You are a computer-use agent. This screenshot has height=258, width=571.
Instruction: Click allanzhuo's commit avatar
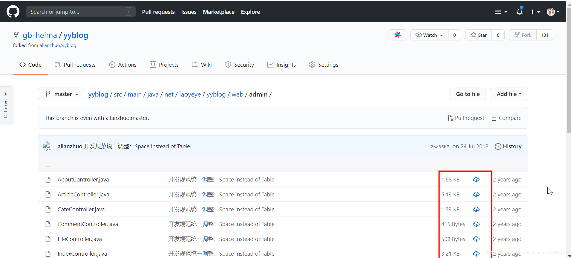tap(48, 146)
